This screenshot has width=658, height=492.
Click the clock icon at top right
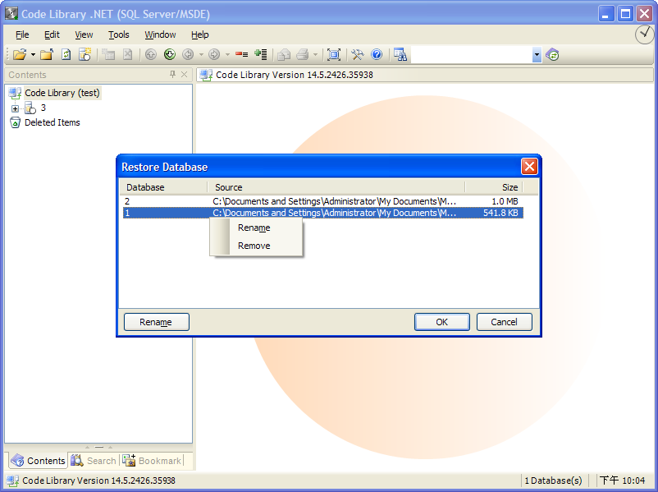coord(644,34)
